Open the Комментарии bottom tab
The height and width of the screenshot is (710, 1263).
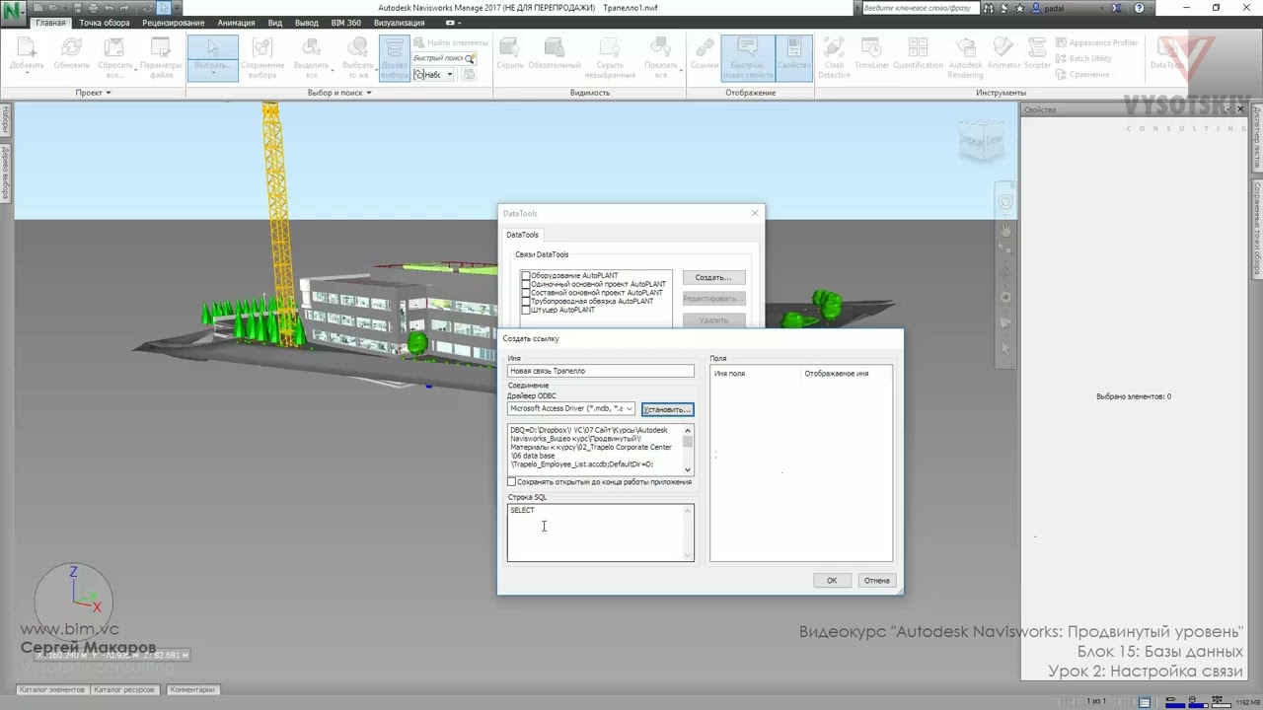point(192,690)
